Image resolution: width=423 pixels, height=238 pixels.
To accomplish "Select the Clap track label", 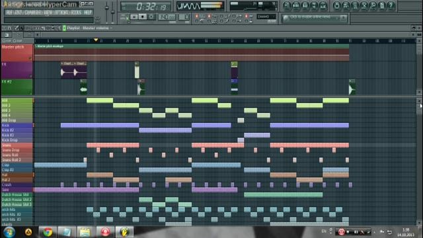I will (17, 165).
